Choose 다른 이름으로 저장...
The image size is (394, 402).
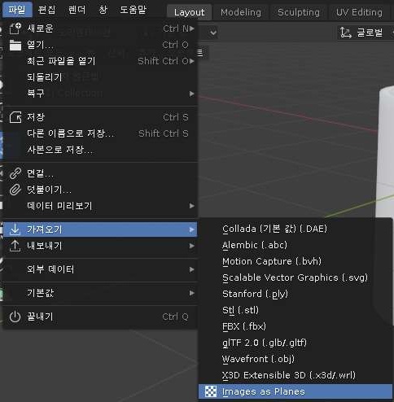coord(100,133)
